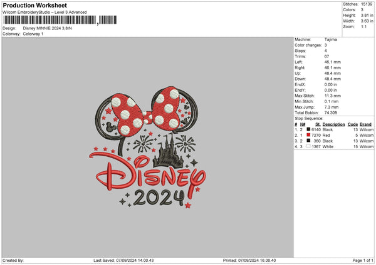Select the Color changes value

point(326,45)
